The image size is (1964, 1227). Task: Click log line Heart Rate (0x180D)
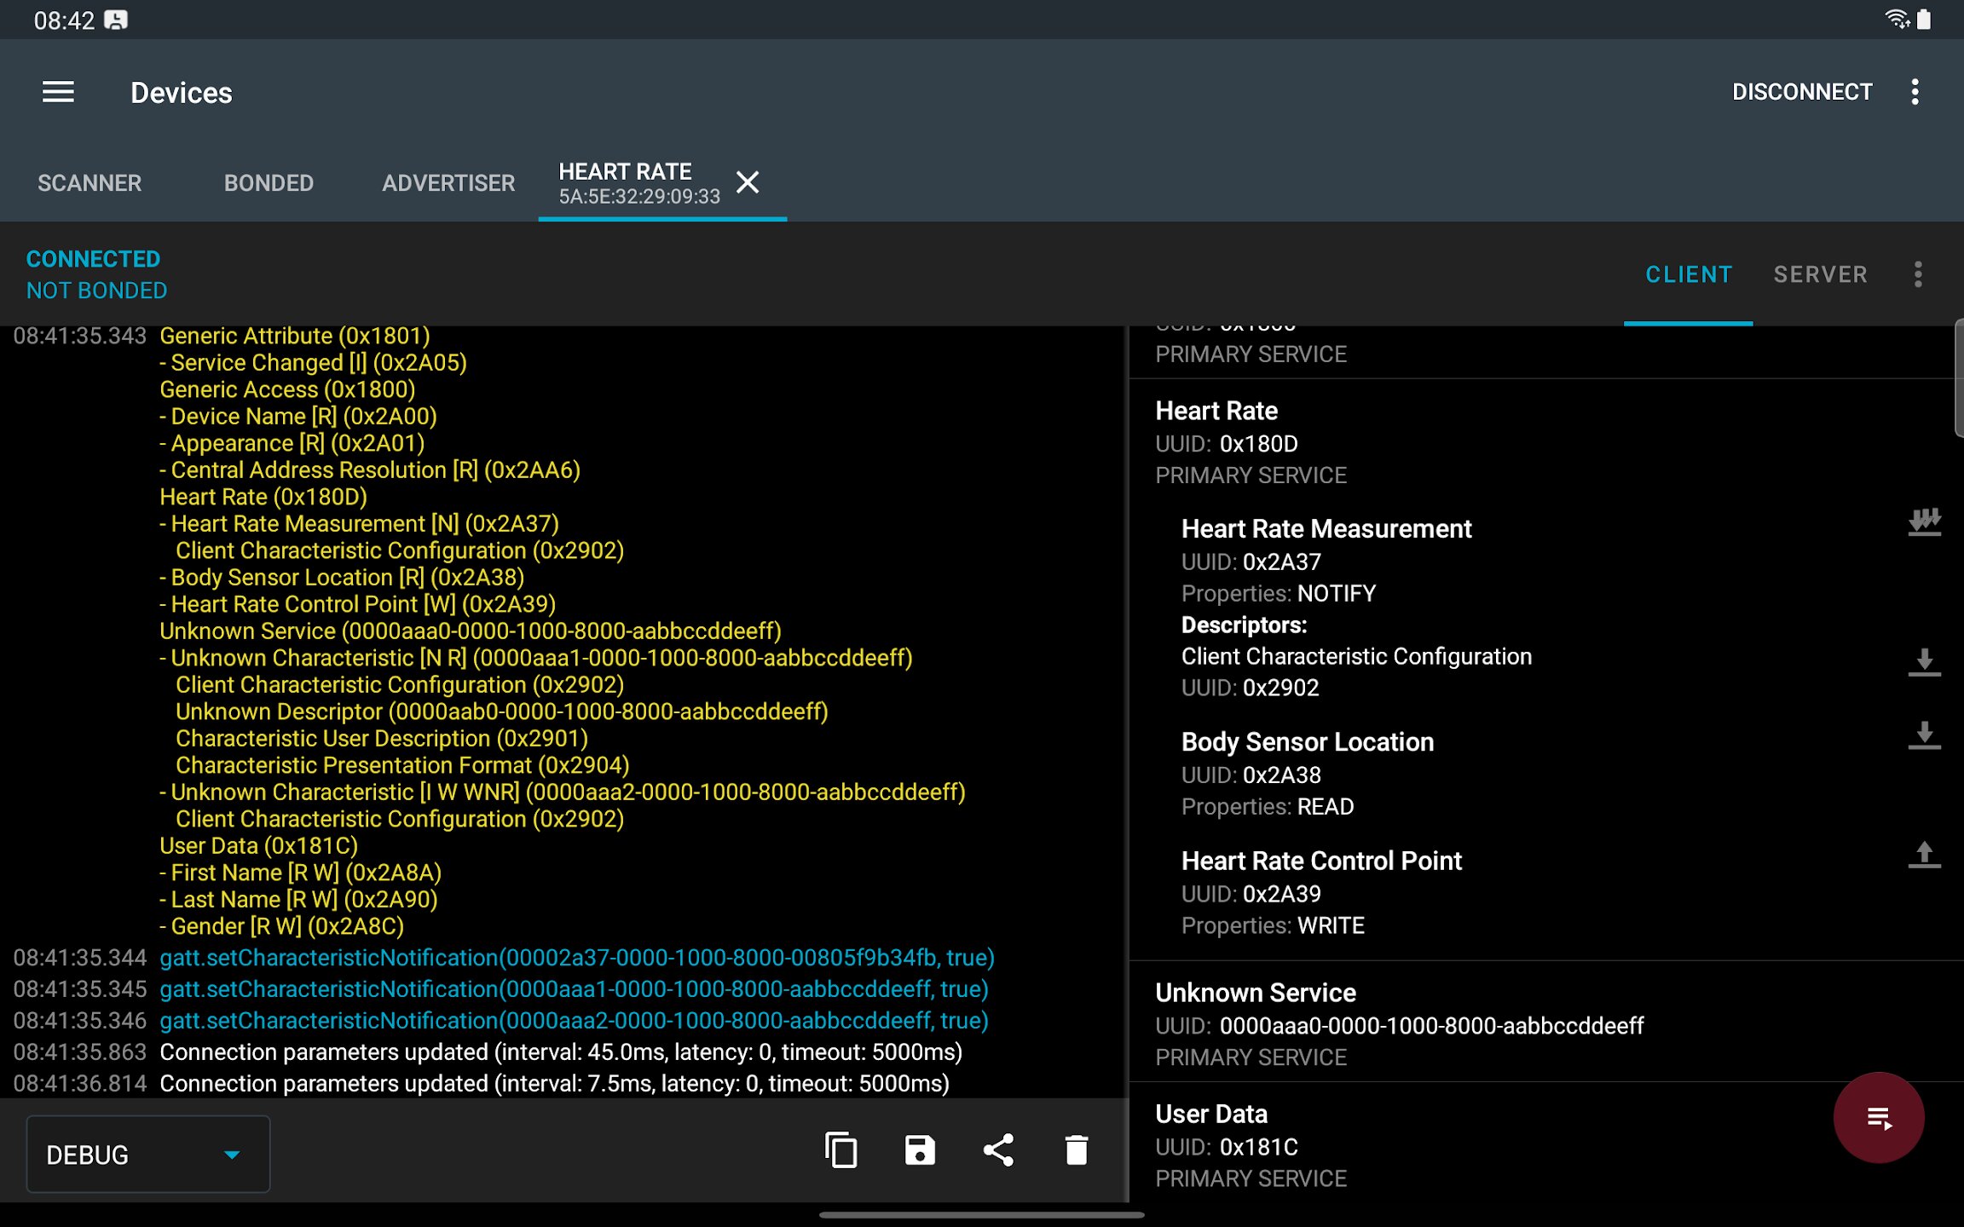point(263,497)
